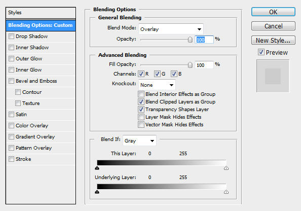Click the Cancel button
The height and width of the screenshot is (211, 301).
coord(273,26)
